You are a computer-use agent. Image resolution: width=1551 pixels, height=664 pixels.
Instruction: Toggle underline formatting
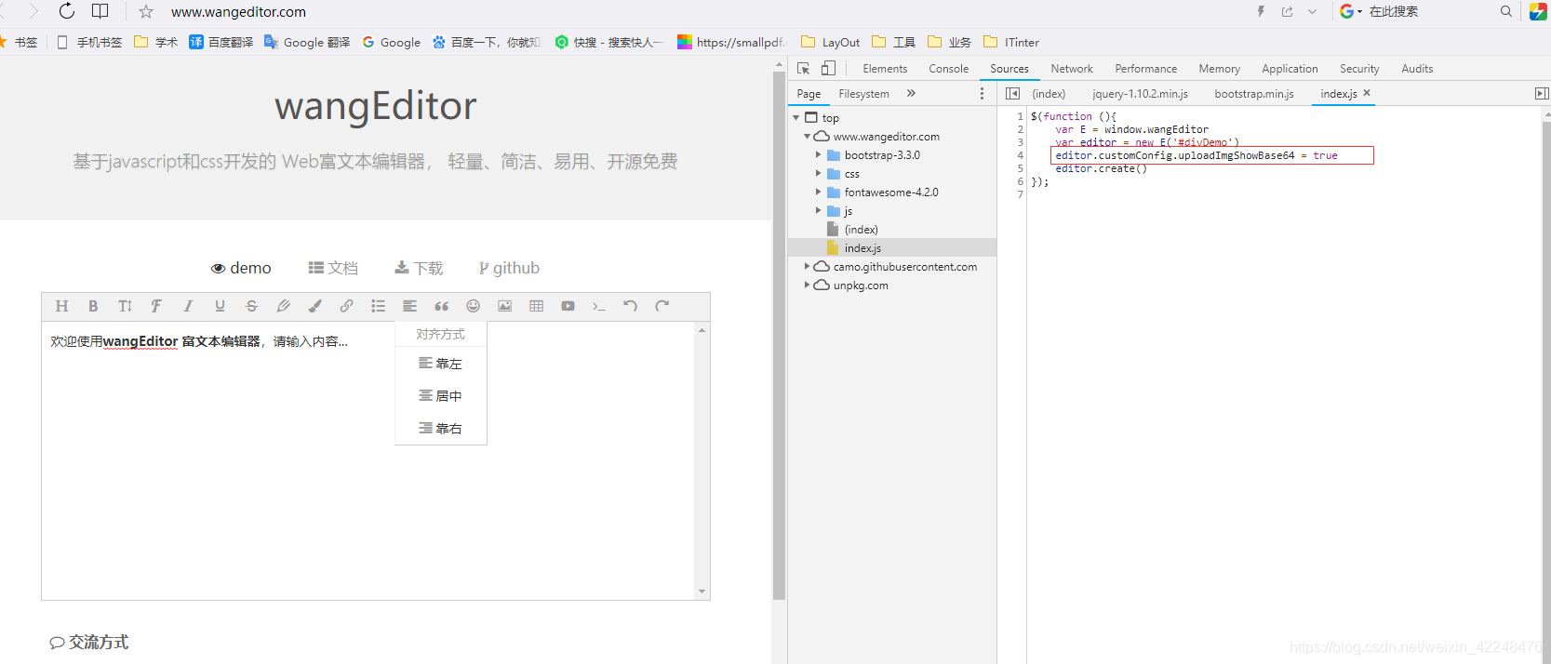220,306
